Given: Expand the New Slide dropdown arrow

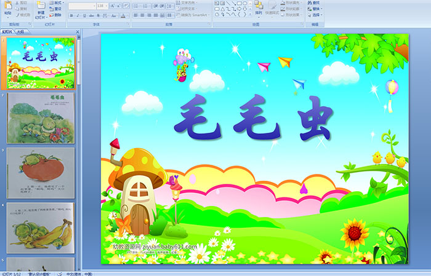Looking at the screenshot, I should pos(47,18).
